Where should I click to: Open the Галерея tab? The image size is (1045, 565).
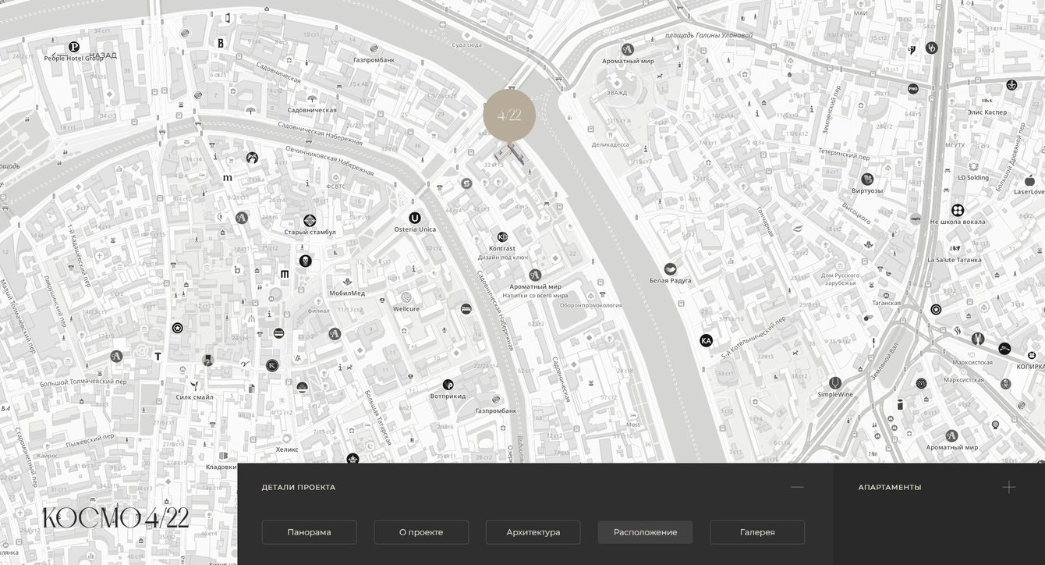click(757, 532)
